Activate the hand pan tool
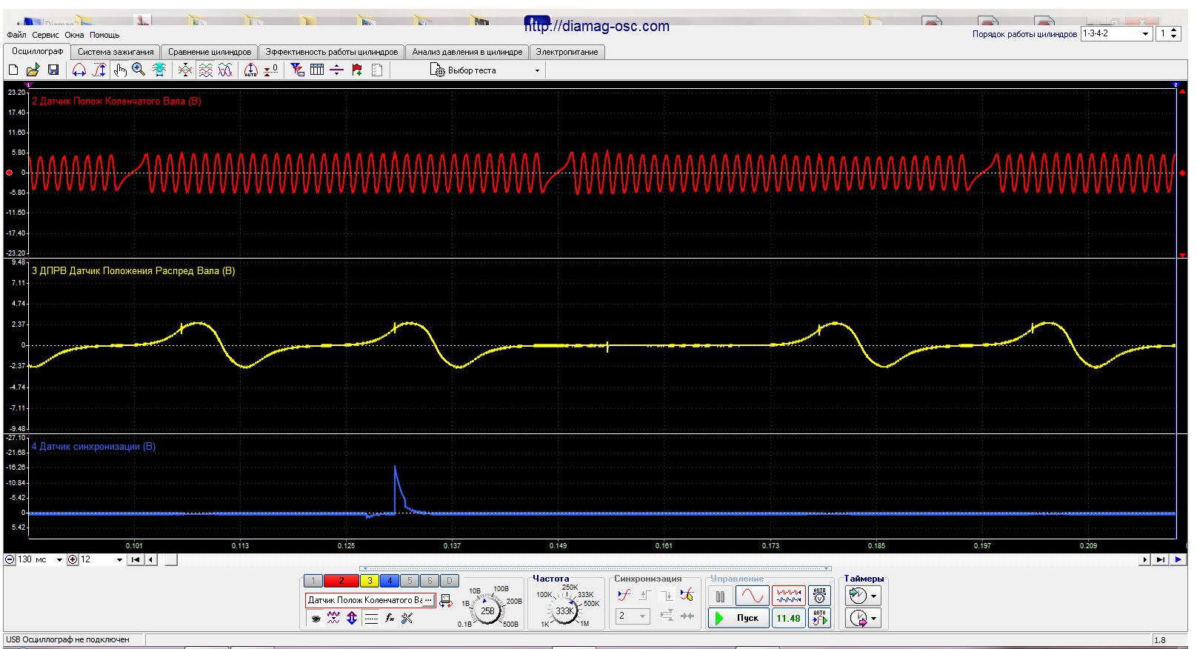Image resolution: width=1197 pixels, height=649 pixels. point(120,70)
